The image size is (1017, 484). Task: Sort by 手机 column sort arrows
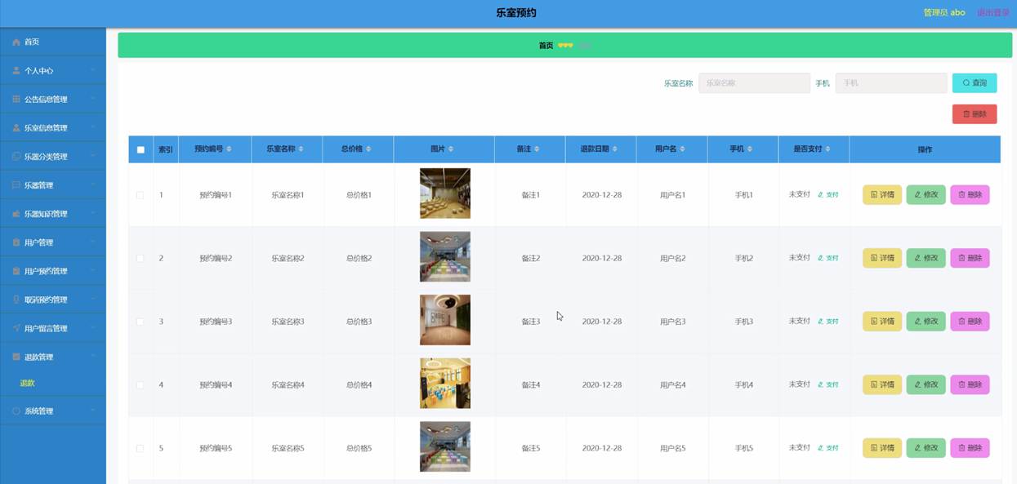pos(750,149)
